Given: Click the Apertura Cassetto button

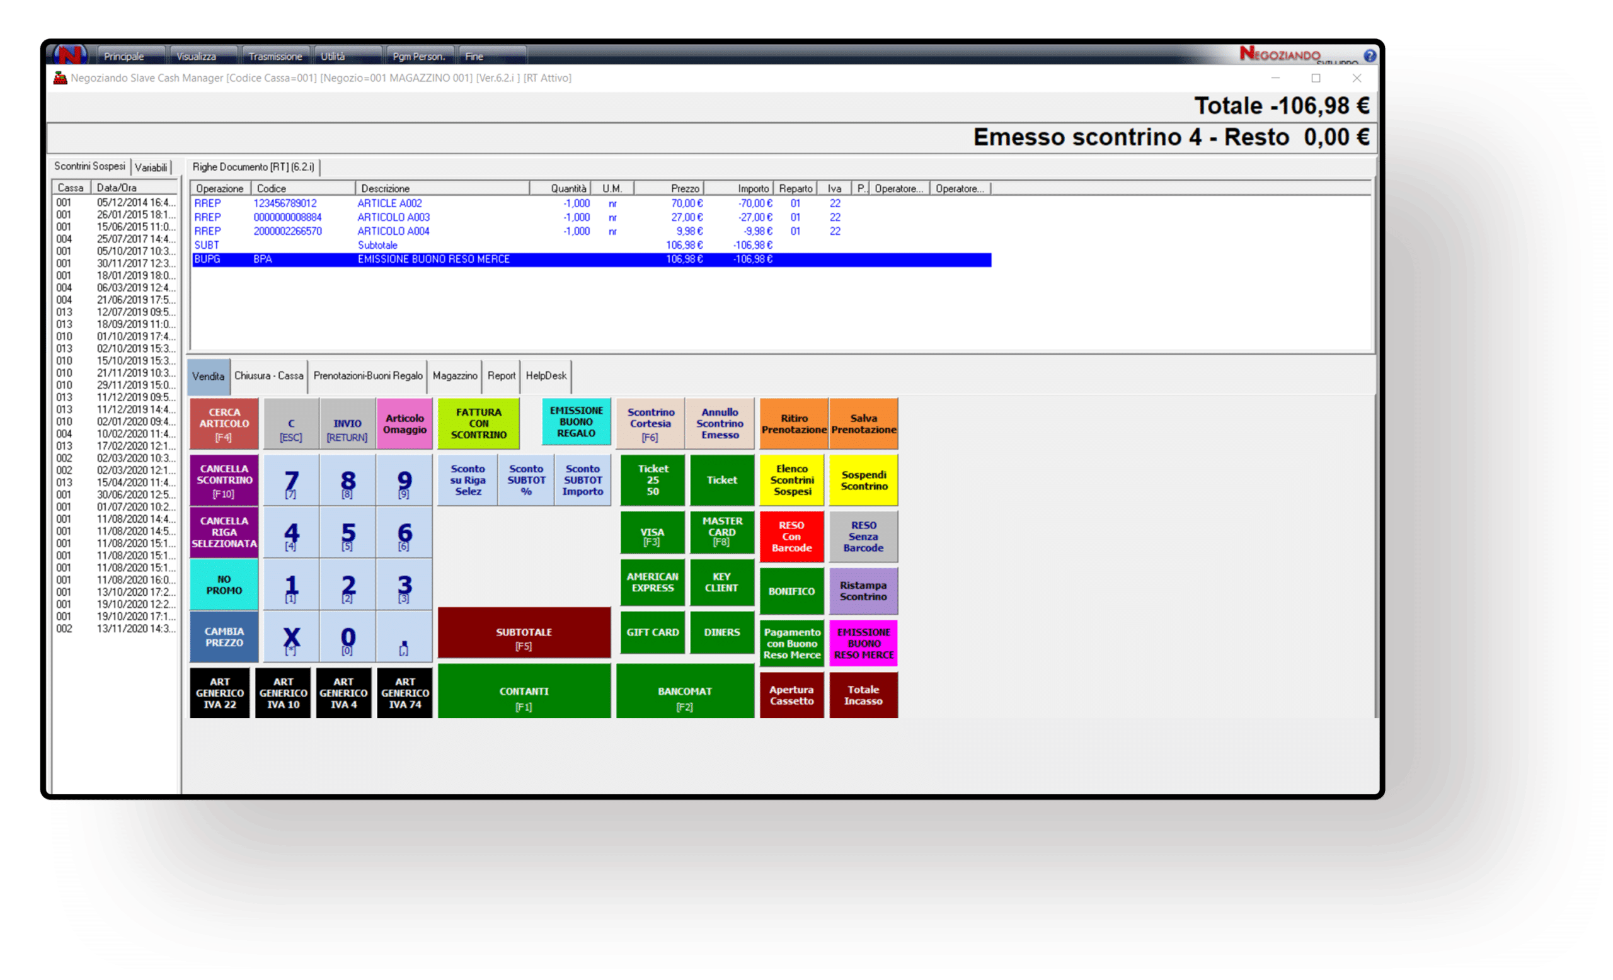Looking at the screenshot, I should 792,695.
